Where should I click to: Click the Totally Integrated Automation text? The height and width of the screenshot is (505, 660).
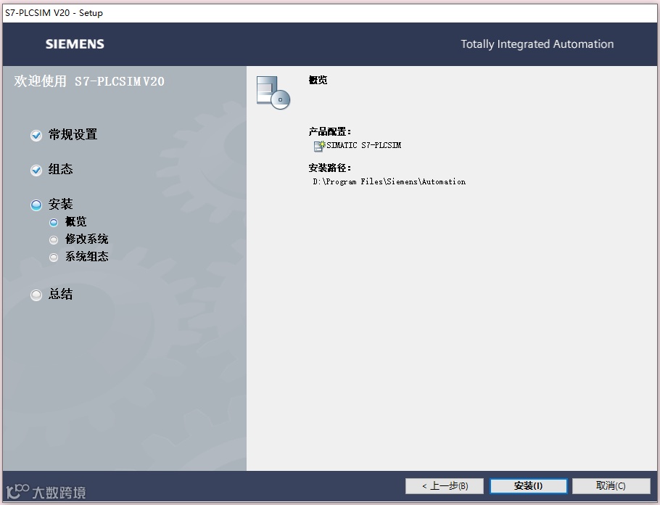tap(537, 44)
